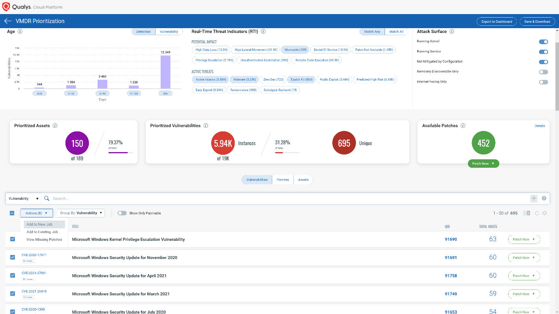
Task: Enable Internet Facing Only switch
Action: click(543, 82)
